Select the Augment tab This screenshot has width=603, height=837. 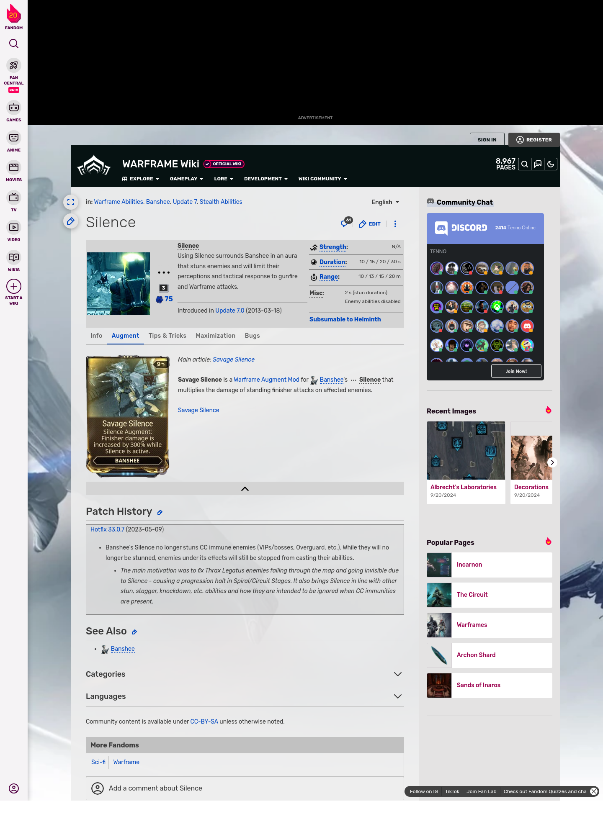coord(125,336)
